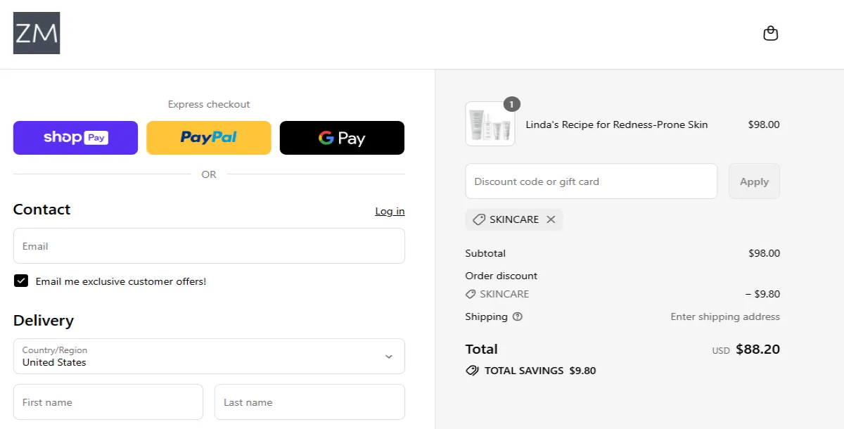
Task: Click the tag icon beside TOTAL SAVINGS
Action: [x=472, y=371]
